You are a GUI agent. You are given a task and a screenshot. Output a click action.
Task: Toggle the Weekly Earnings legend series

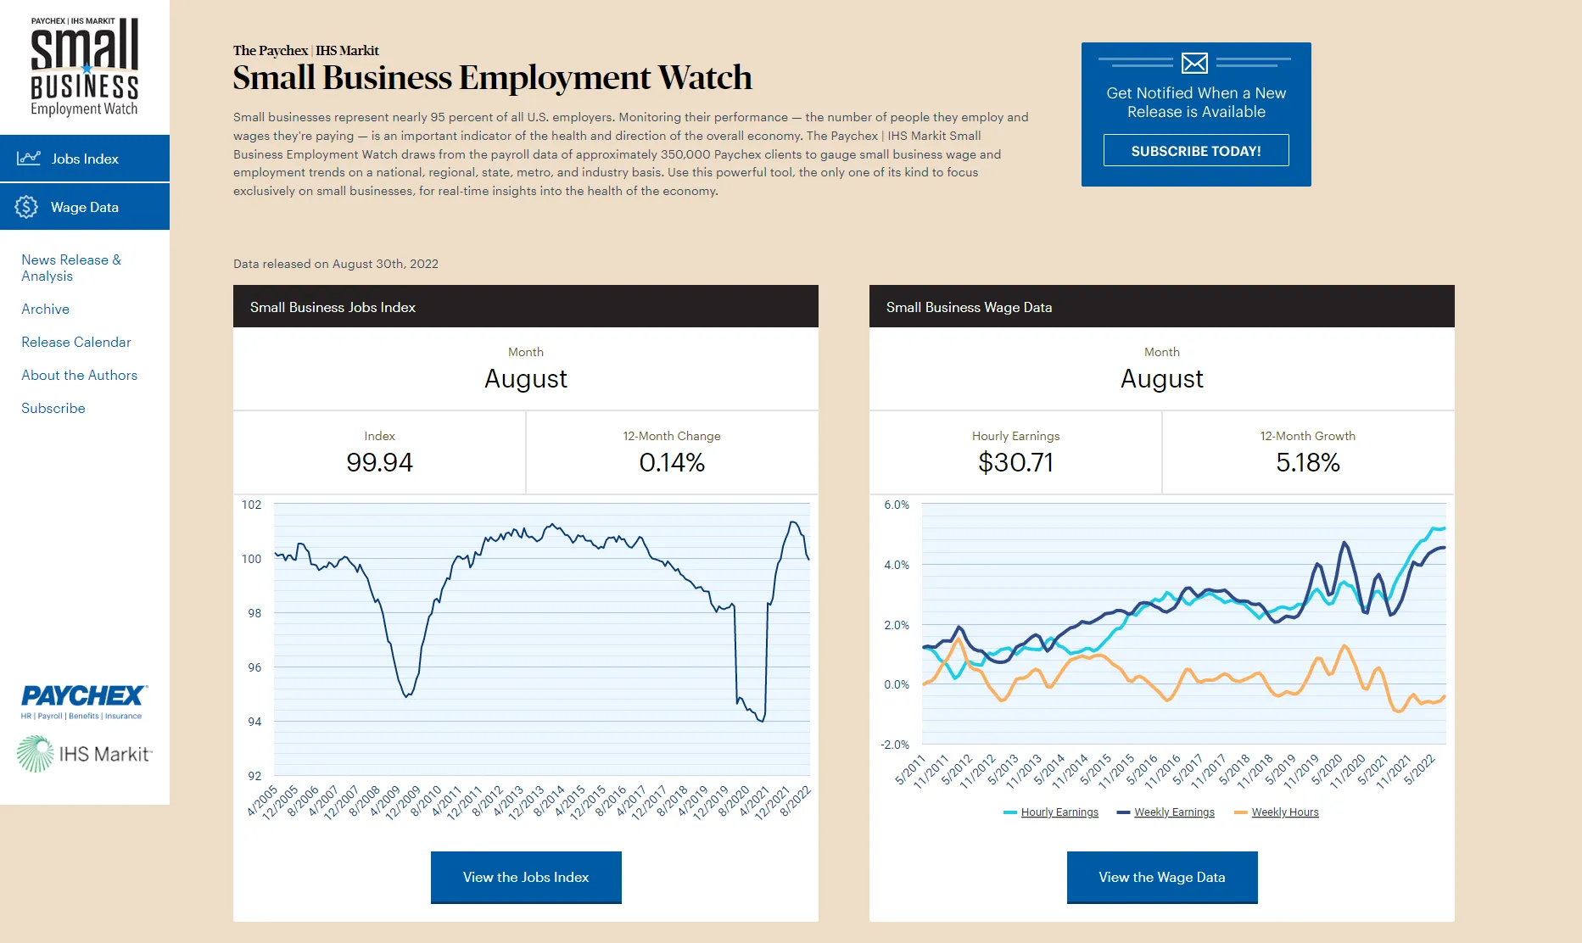(1174, 812)
